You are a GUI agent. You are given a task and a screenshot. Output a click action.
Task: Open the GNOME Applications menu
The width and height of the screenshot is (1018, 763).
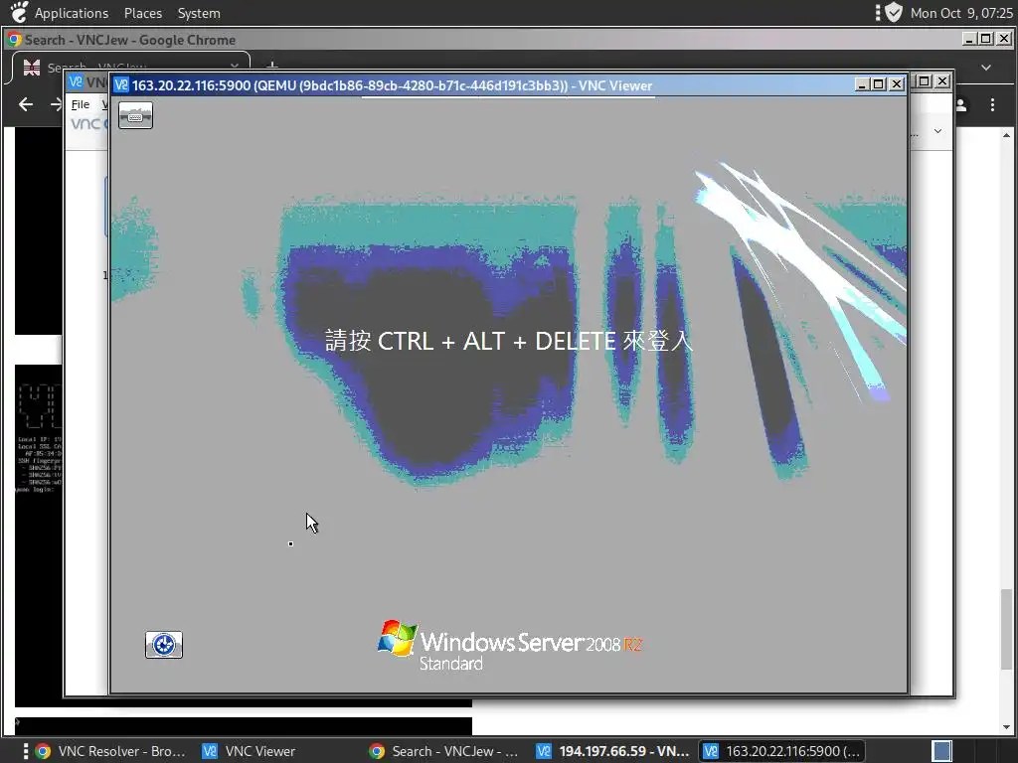(71, 13)
